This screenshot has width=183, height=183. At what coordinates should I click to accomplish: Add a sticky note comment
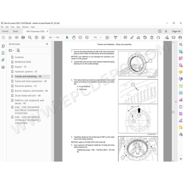point(125,37)
